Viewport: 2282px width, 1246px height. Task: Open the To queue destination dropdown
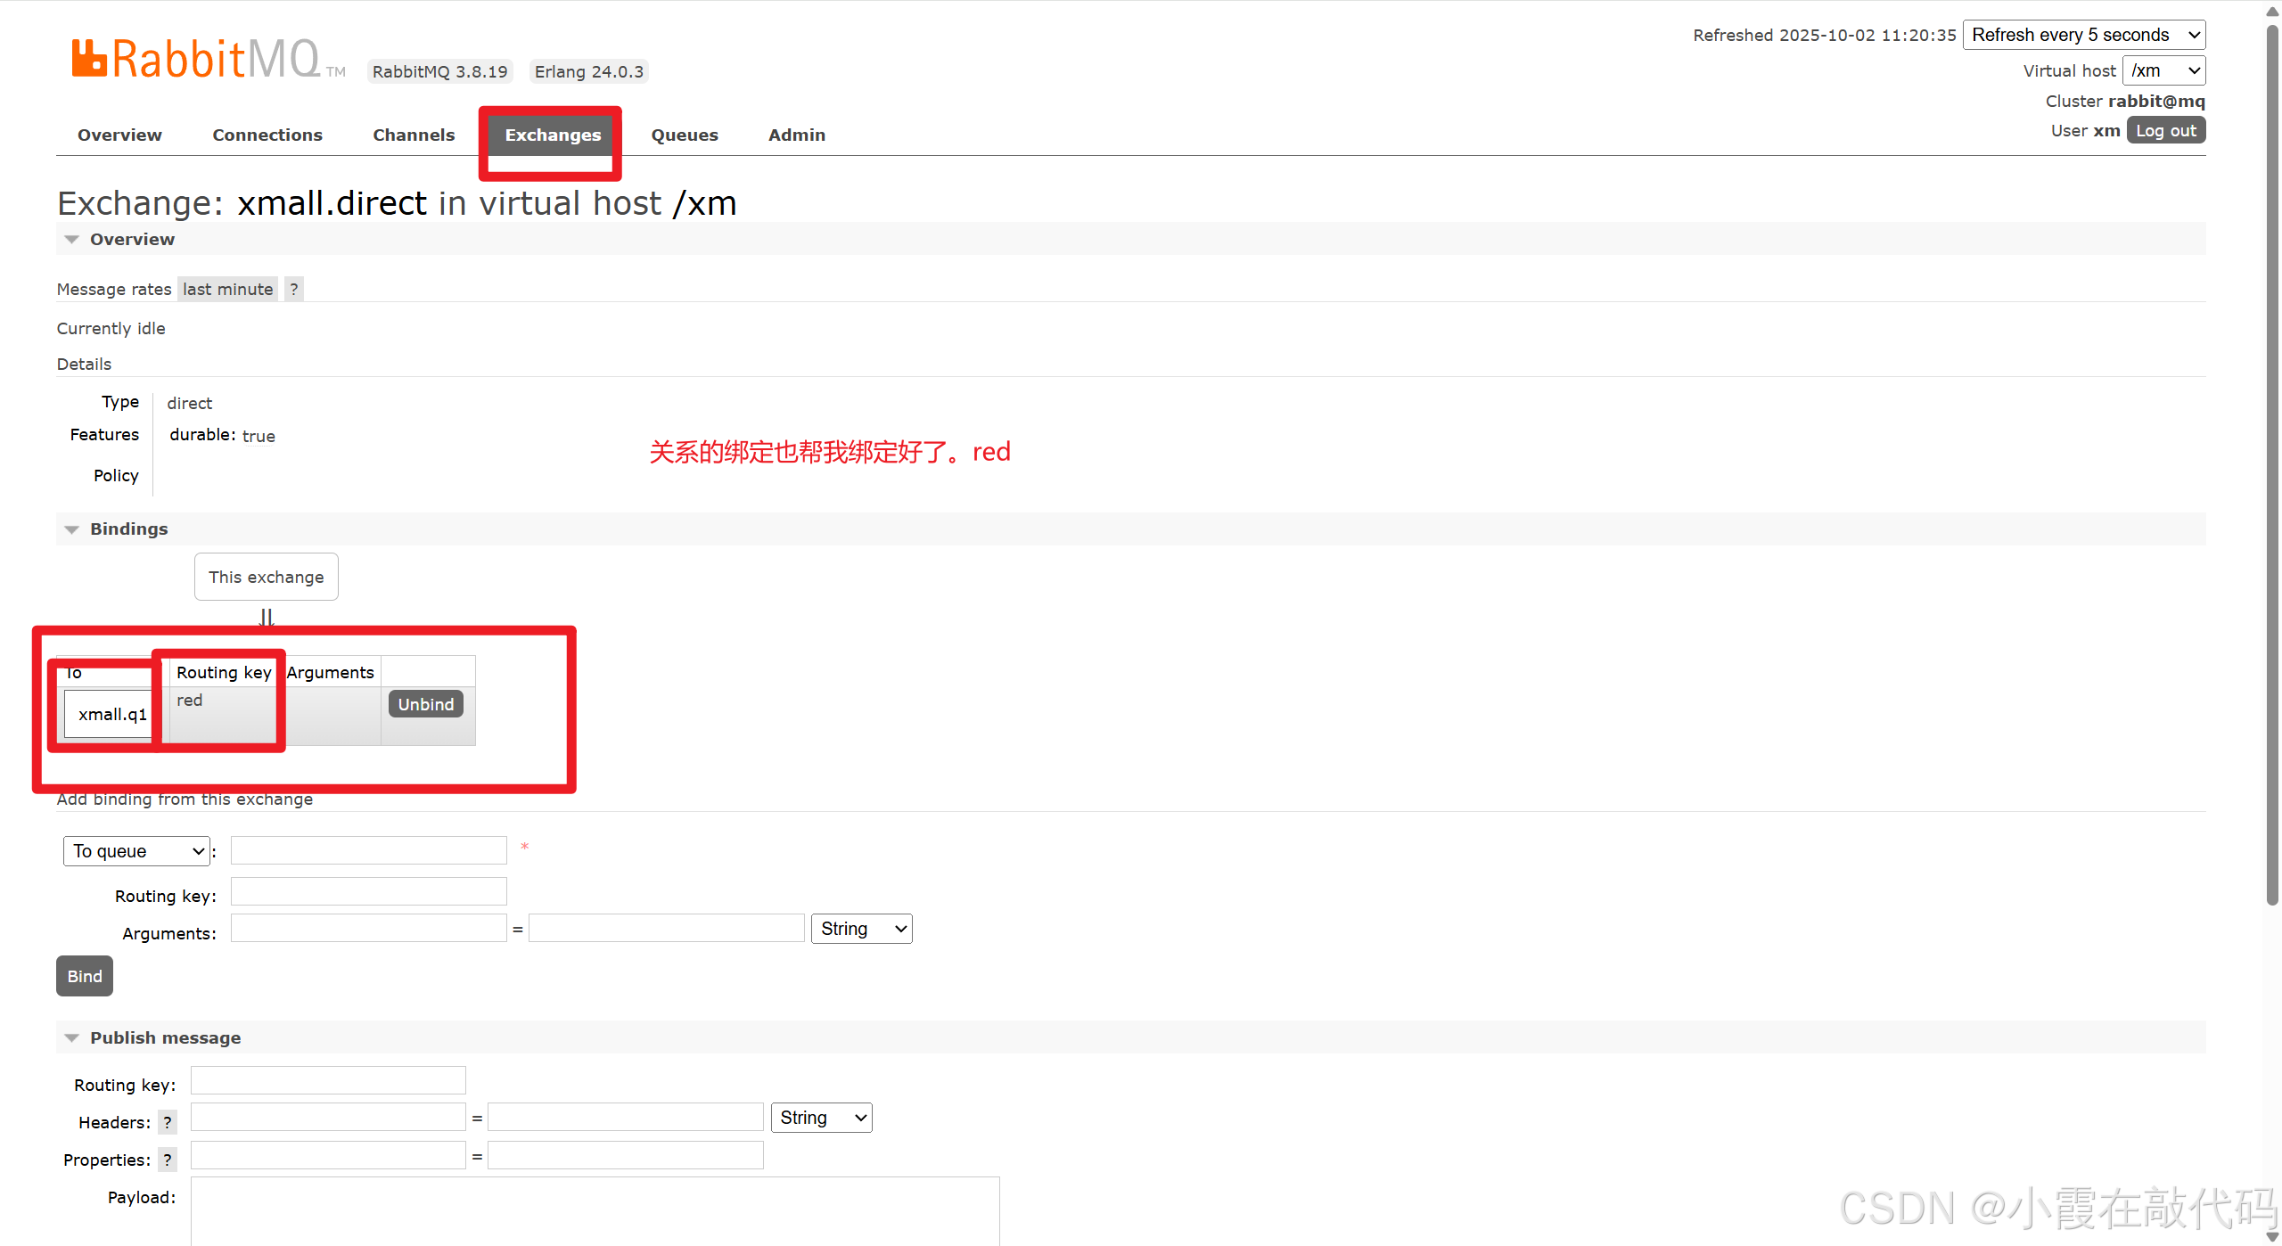click(x=136, y=851)
